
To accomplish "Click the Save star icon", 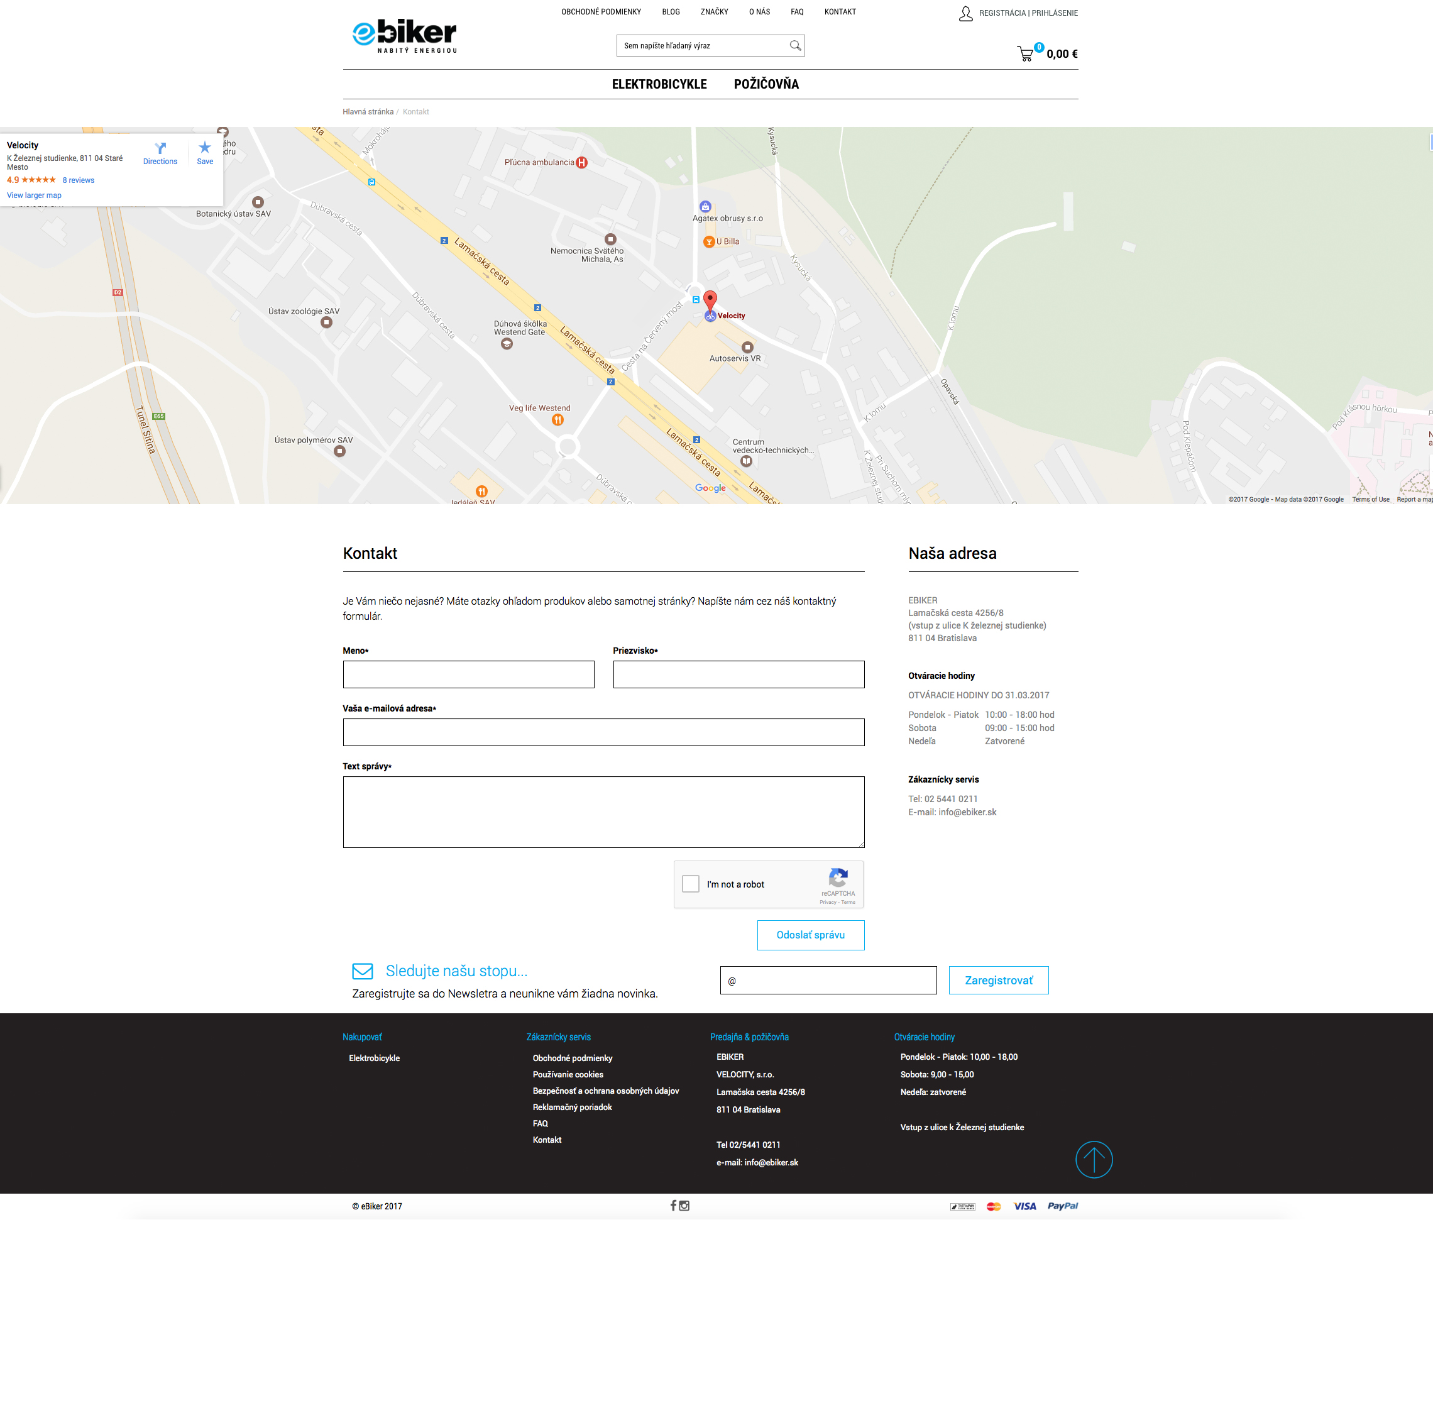I will [205, 148].
